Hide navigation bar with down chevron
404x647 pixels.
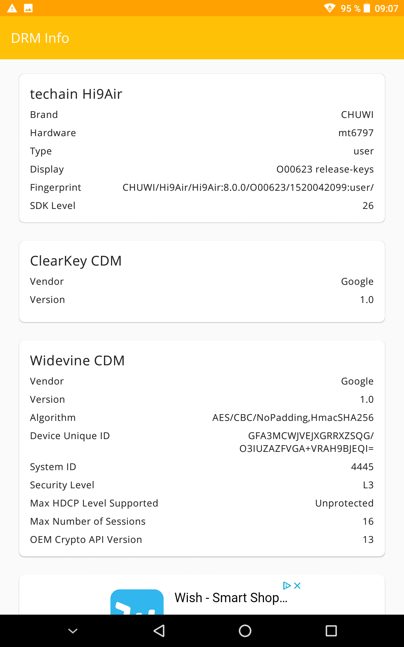click(x=73, y=631)
